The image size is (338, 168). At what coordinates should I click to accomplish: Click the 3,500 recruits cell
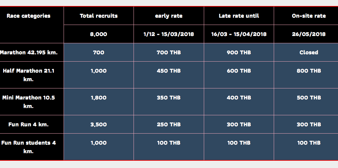click(x=99, y=124)
